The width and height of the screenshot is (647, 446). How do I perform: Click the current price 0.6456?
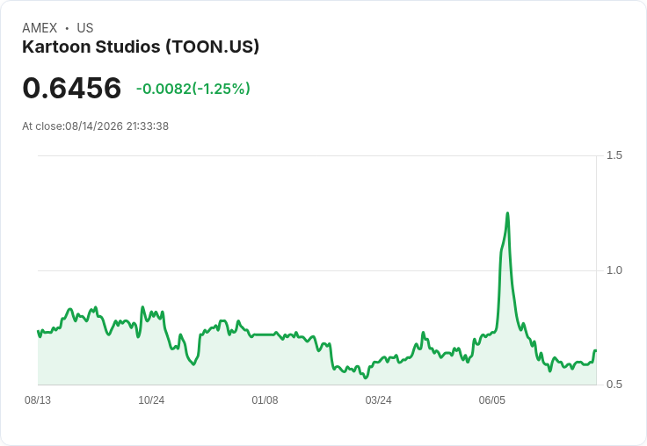click(72, 88)
